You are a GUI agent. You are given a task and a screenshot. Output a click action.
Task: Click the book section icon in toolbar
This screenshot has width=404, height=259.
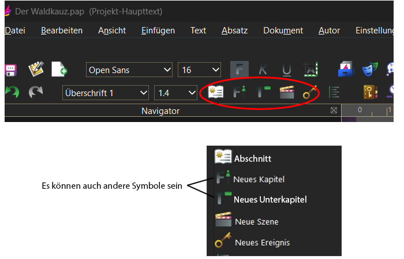click(216, 92)
